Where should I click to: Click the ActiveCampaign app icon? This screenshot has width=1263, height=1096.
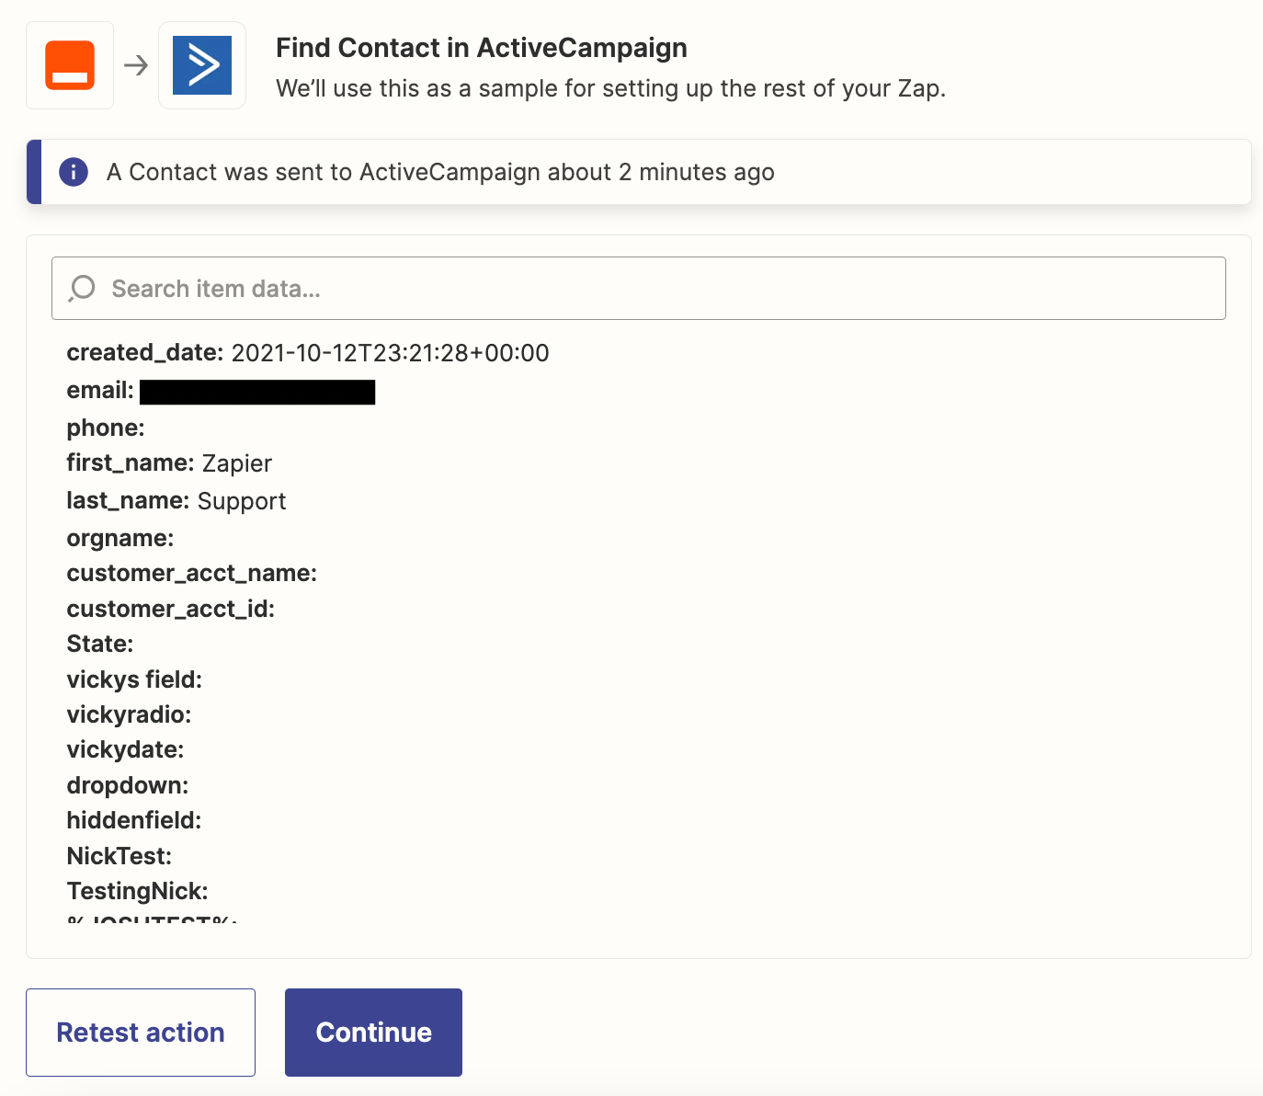202,65
